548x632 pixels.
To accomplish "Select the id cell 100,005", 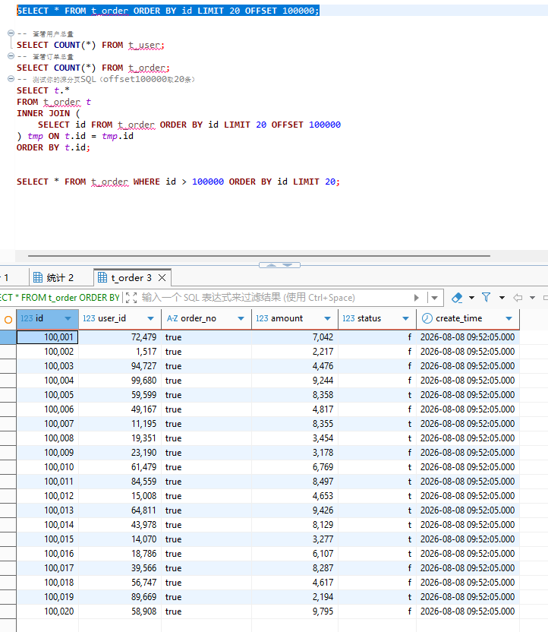I will click(48, 395).
